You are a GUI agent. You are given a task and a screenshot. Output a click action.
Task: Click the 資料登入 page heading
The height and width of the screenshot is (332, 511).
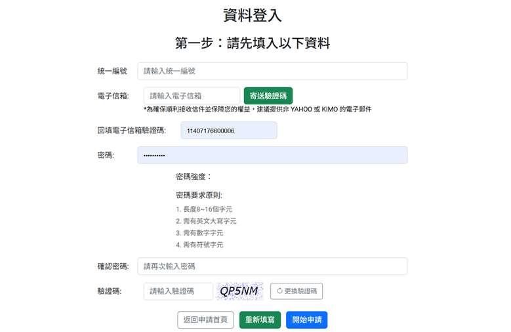(253, 15)
